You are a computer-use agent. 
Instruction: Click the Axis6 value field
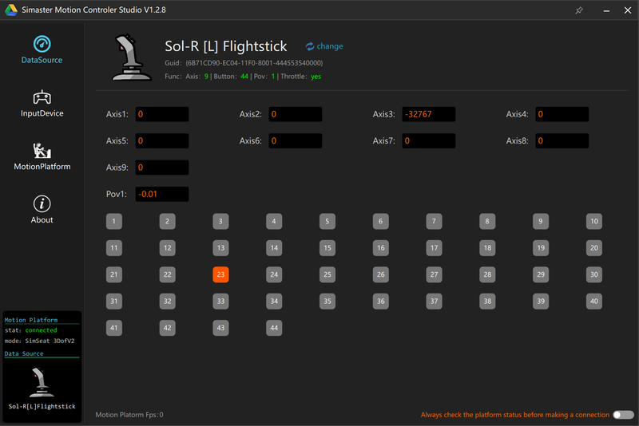pyautogui.click(x=295, y=140)
